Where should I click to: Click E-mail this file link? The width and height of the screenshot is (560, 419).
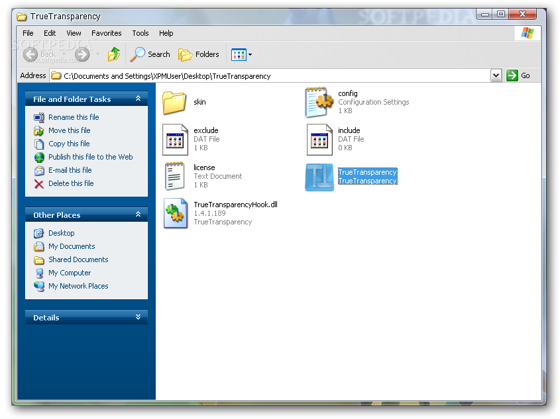click(x=70, y=170)
